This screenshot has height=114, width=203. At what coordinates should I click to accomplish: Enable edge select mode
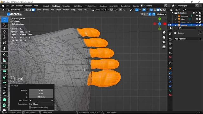(30, 10)
